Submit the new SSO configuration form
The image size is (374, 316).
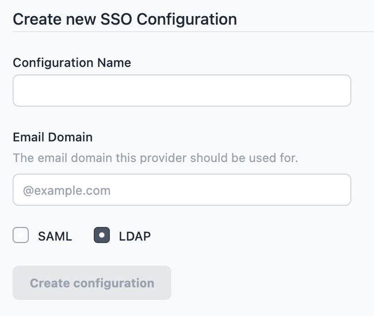click(92, 283)
